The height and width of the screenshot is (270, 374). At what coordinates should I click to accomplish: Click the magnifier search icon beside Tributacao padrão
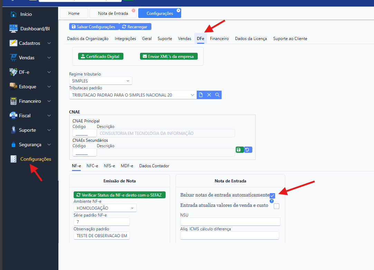pos(217,95)
